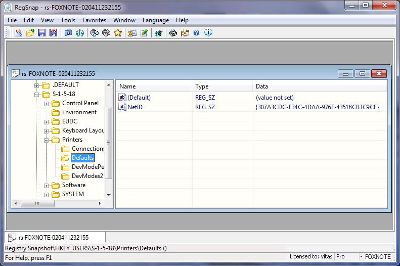Expand the .DEFAULT registry key

point(37,85)
